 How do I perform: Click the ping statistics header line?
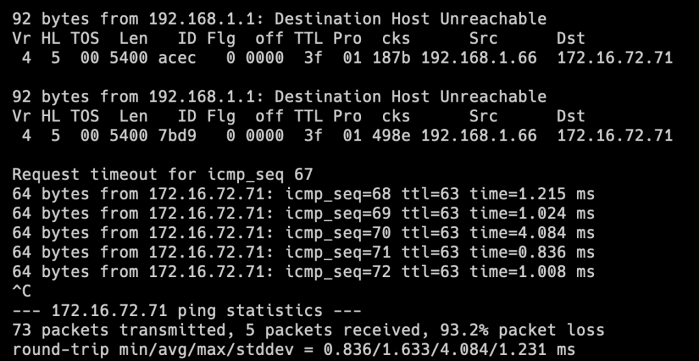186,311
